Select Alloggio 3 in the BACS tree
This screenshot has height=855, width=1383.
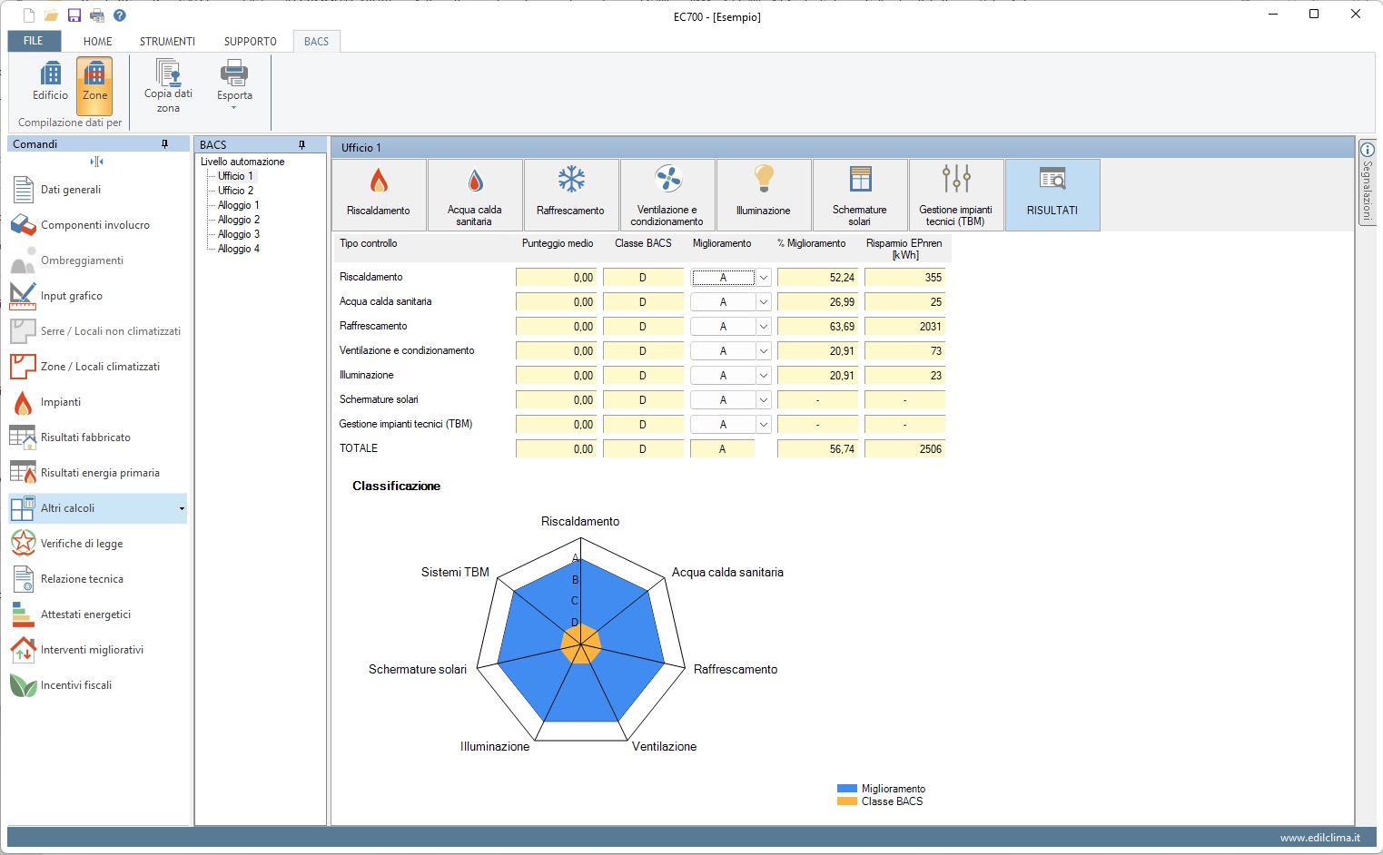(x=239, y=234)
